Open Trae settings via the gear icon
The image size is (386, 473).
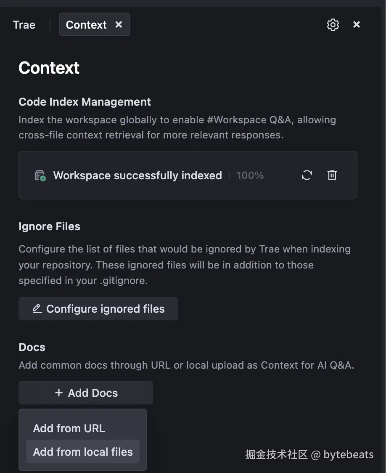tap(333, 24)
